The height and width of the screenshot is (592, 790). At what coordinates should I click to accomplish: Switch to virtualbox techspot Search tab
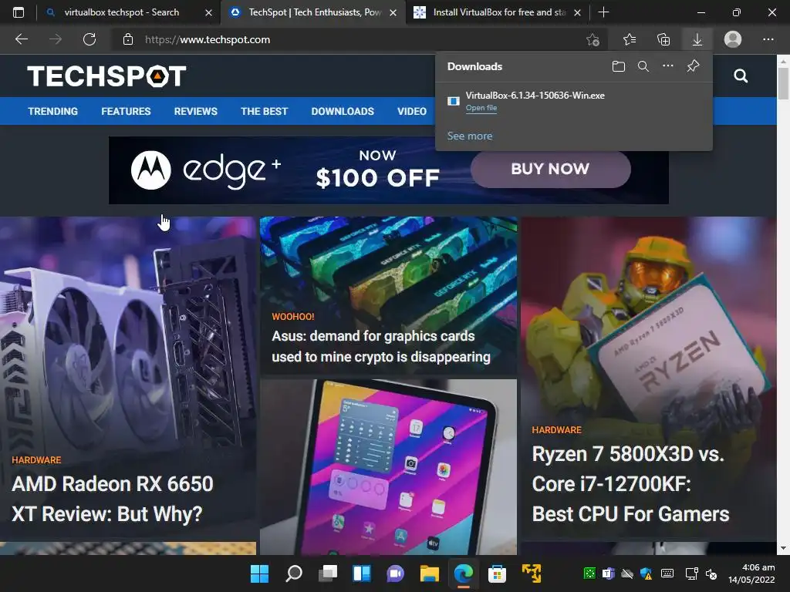[x=121, y=12]
